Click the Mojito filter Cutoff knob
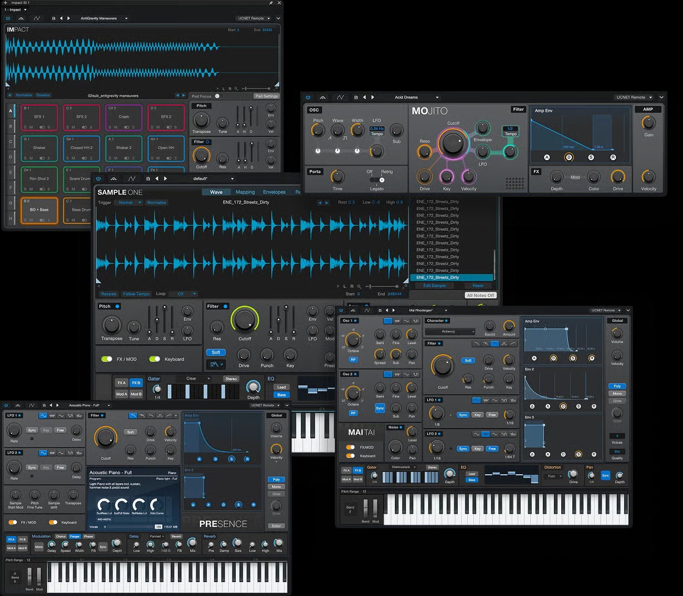The width and height of the screenshot is (683, 596). [x=452, y=144]
